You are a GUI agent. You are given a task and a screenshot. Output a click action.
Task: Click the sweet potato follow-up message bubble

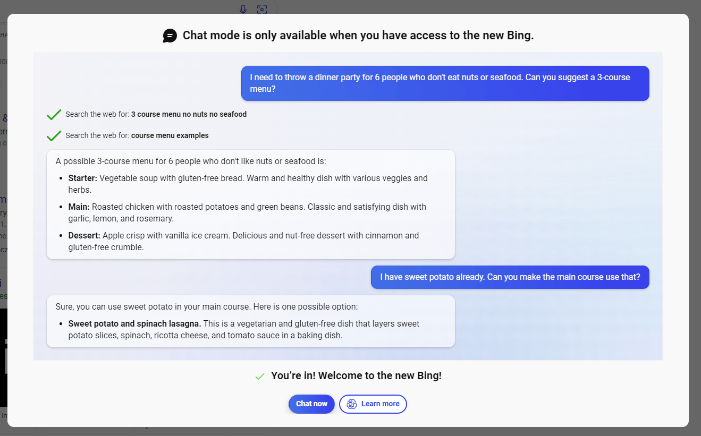[510, 277]
